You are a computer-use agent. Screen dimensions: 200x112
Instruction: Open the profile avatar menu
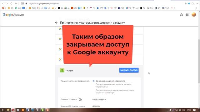pyautogui.click(x=194, y=15)
